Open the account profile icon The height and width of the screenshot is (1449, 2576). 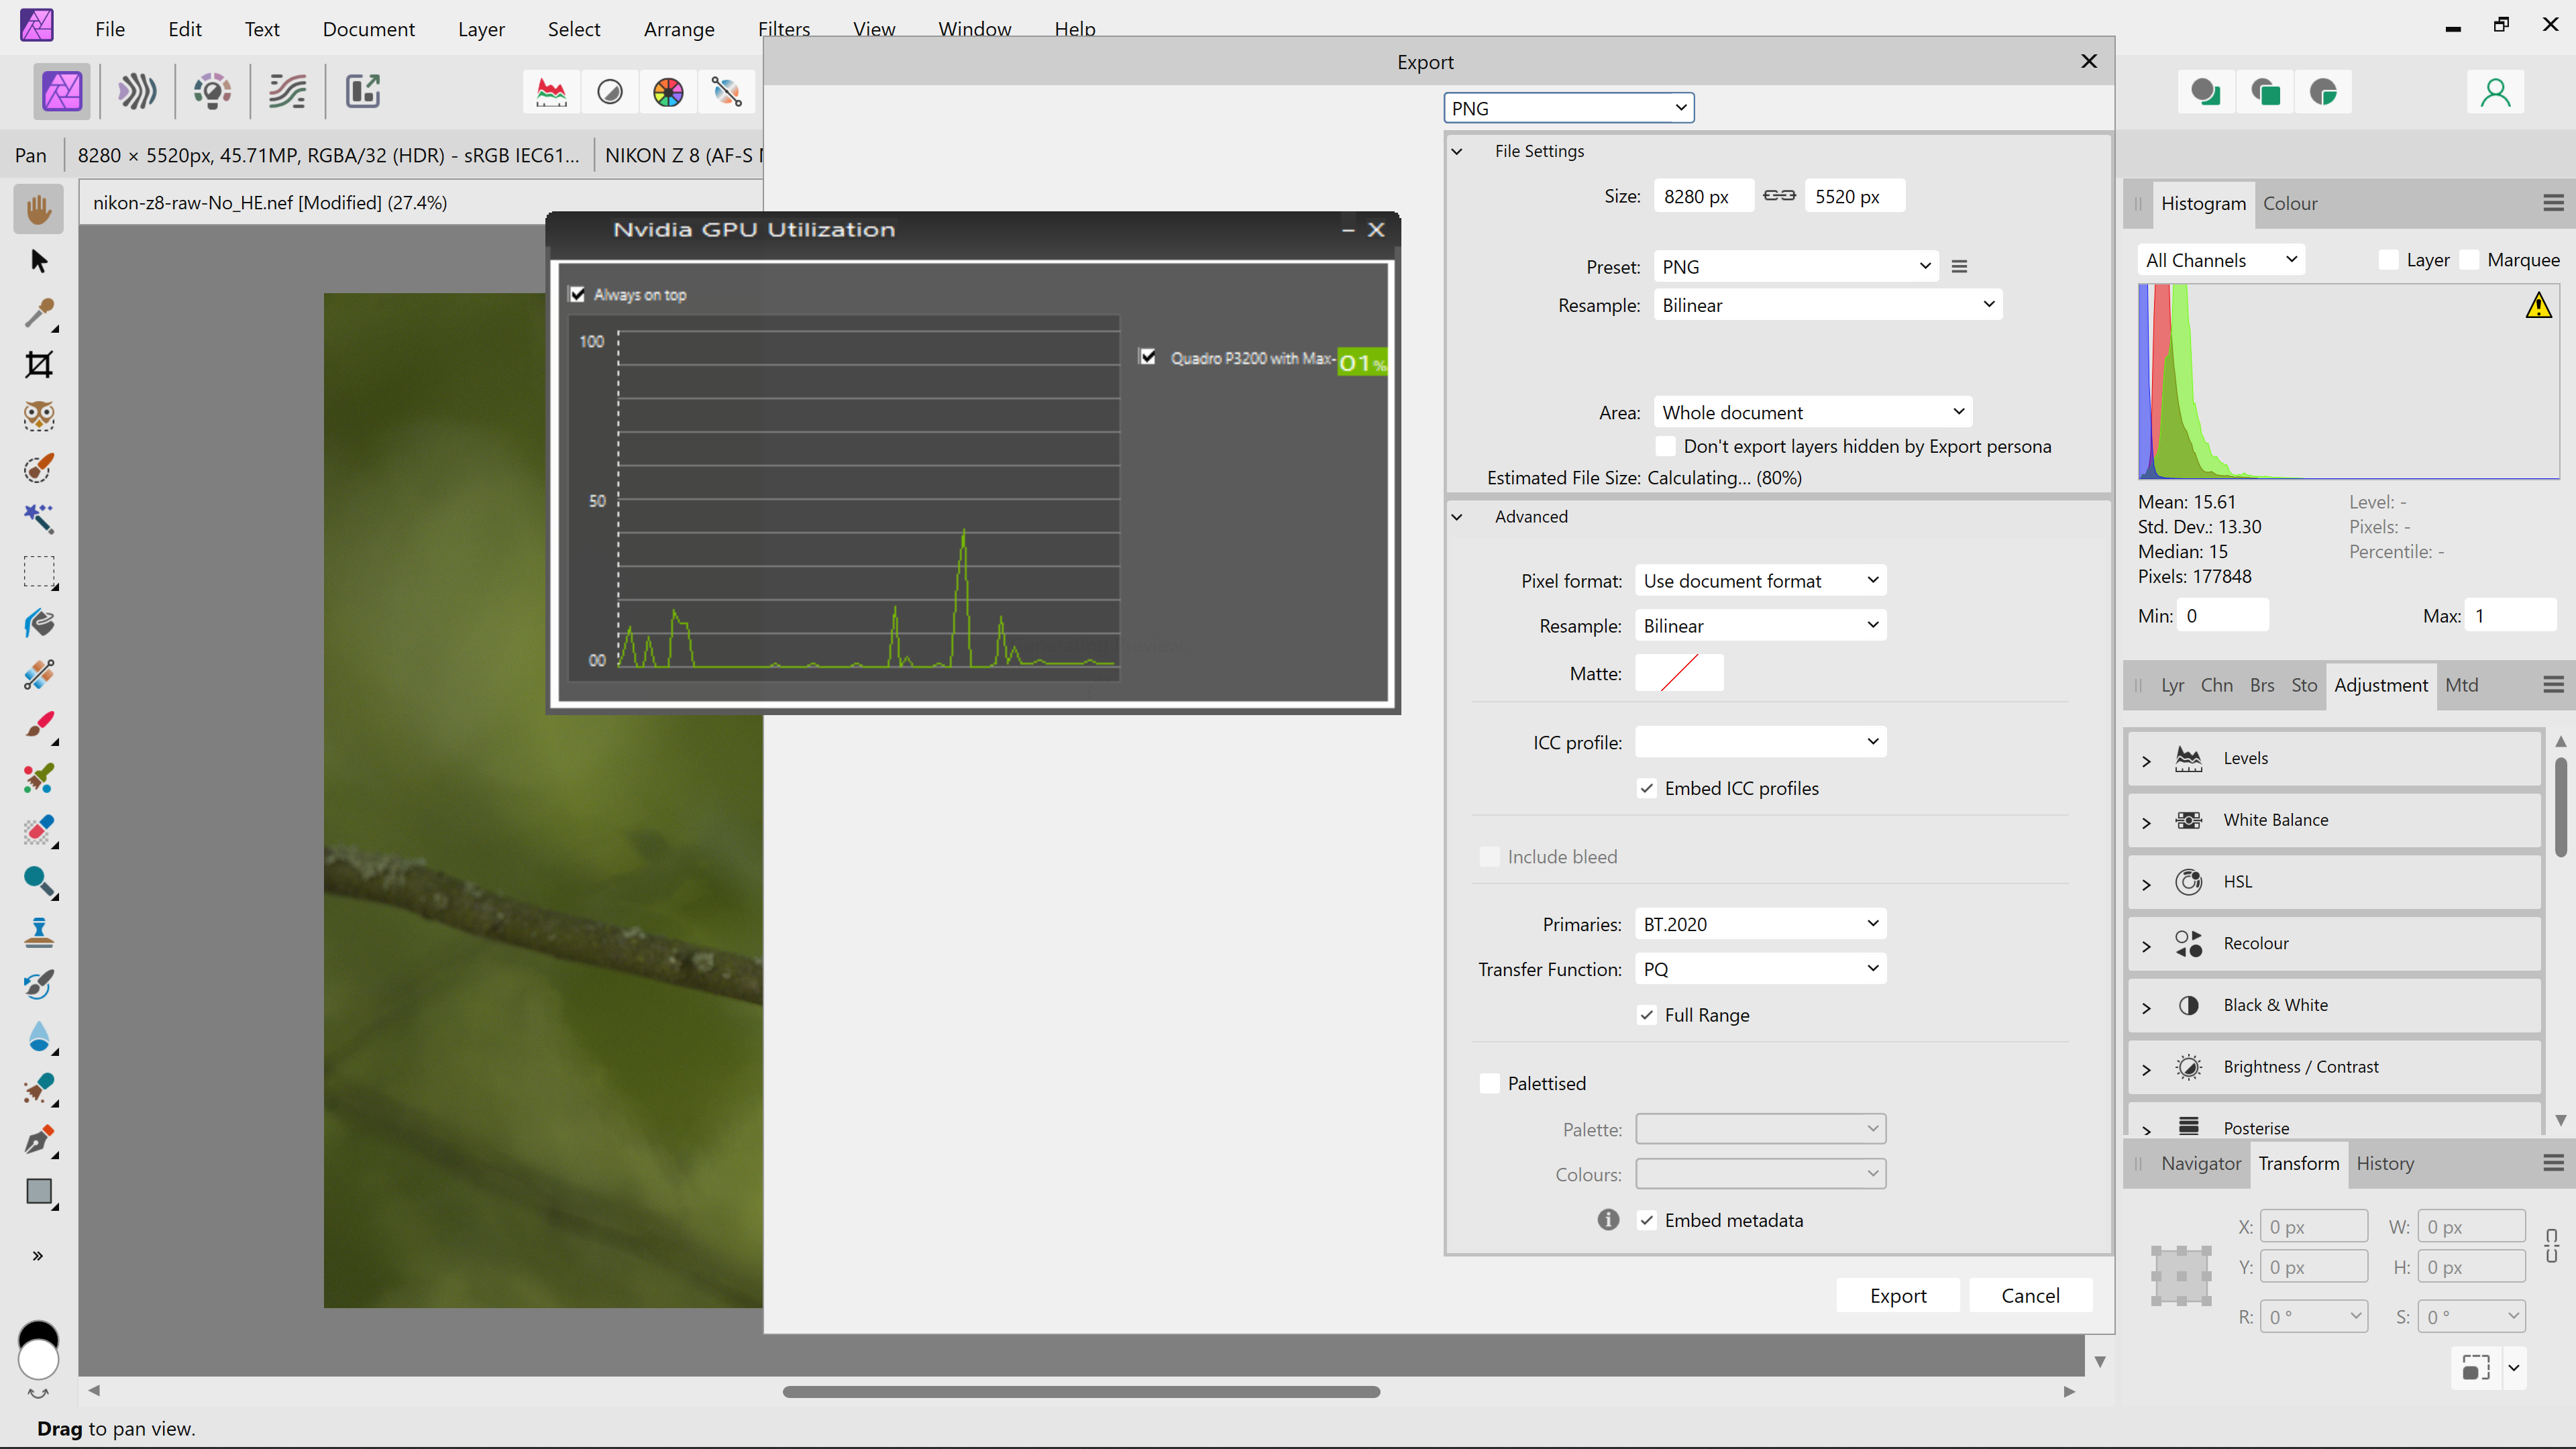click(2496, 92)
